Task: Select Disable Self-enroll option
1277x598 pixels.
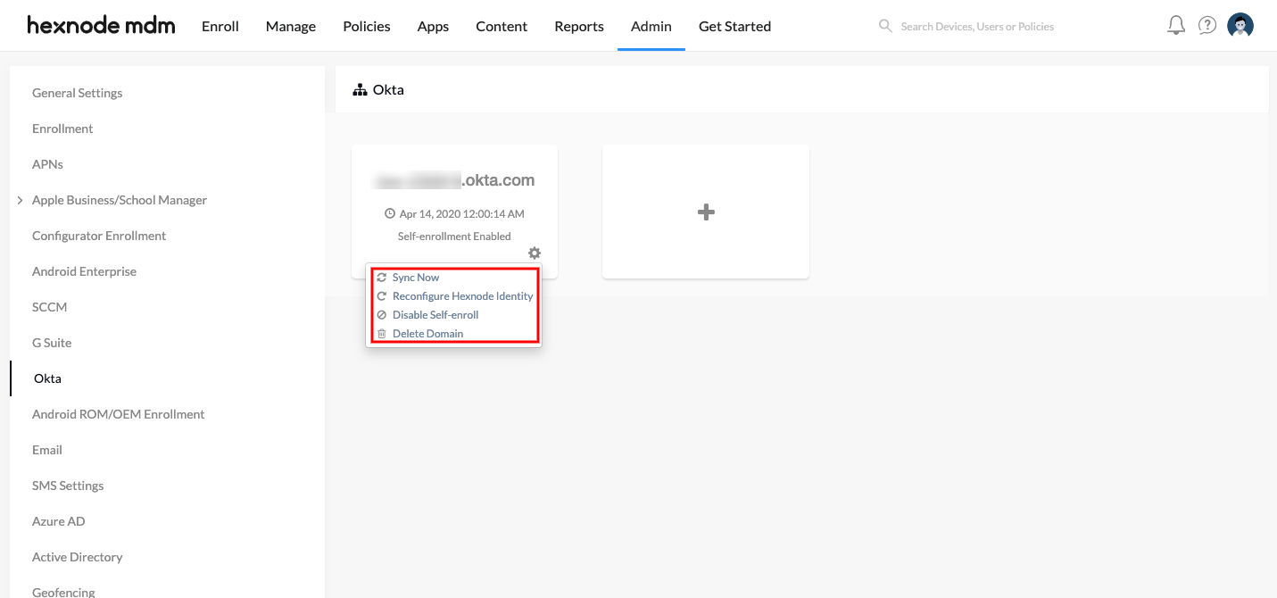Action: pyautogui.click(x=435, y=315)
